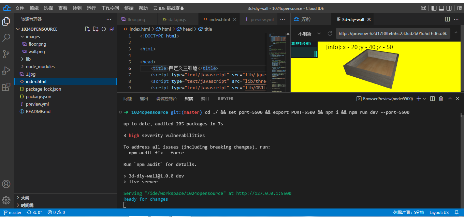Expand the lib folder
Viewport: 464px width, 217px height.
pyautogui.click(x=28, y=59)
